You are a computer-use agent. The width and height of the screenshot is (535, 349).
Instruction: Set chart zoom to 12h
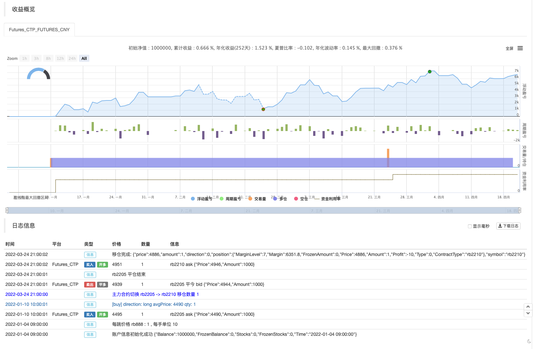point(60,59)
